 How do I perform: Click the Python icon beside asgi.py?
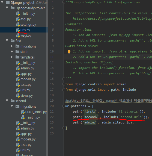[x=18, y=19]
